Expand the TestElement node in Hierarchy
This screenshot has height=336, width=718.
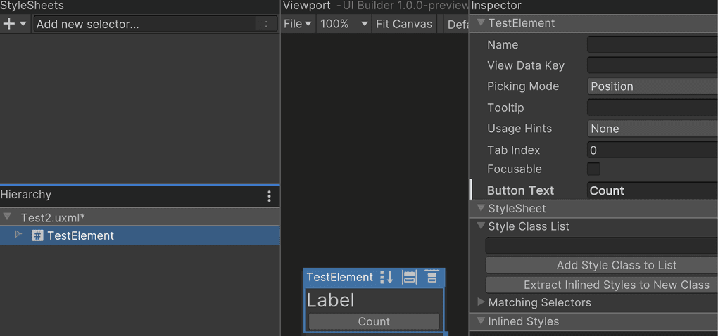click(x=19, y=235)
